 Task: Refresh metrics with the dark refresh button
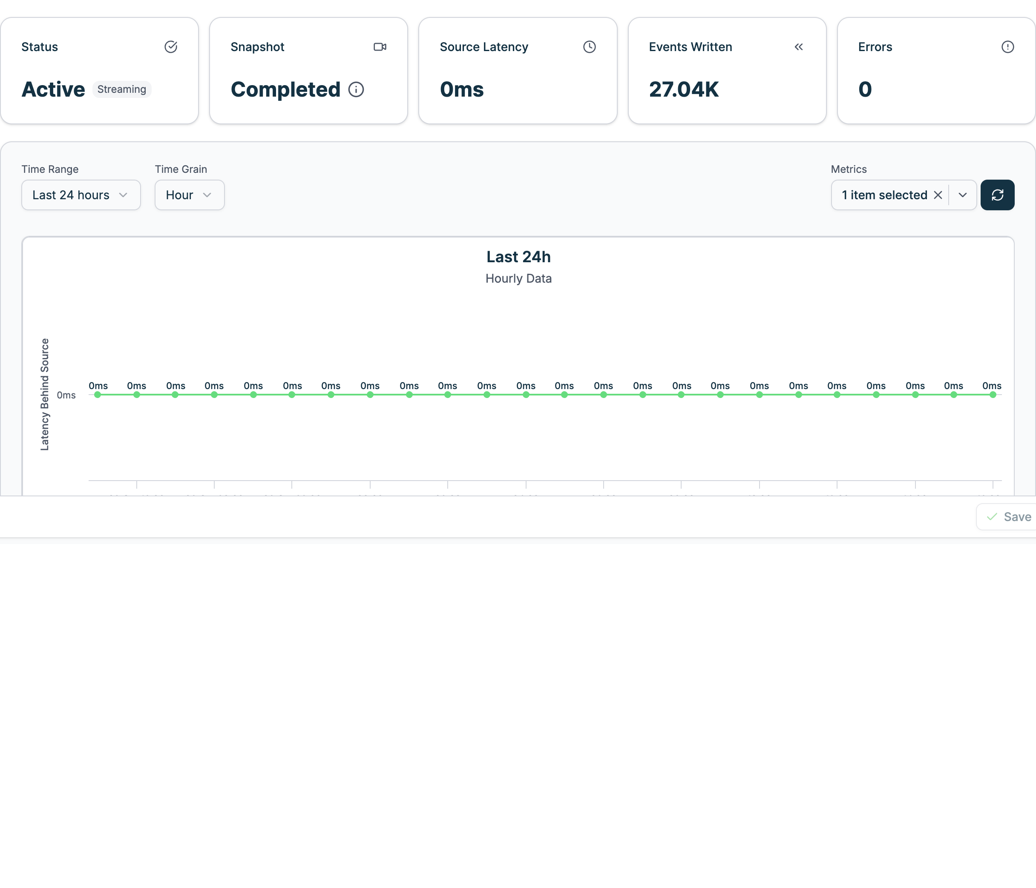point(997,195)
